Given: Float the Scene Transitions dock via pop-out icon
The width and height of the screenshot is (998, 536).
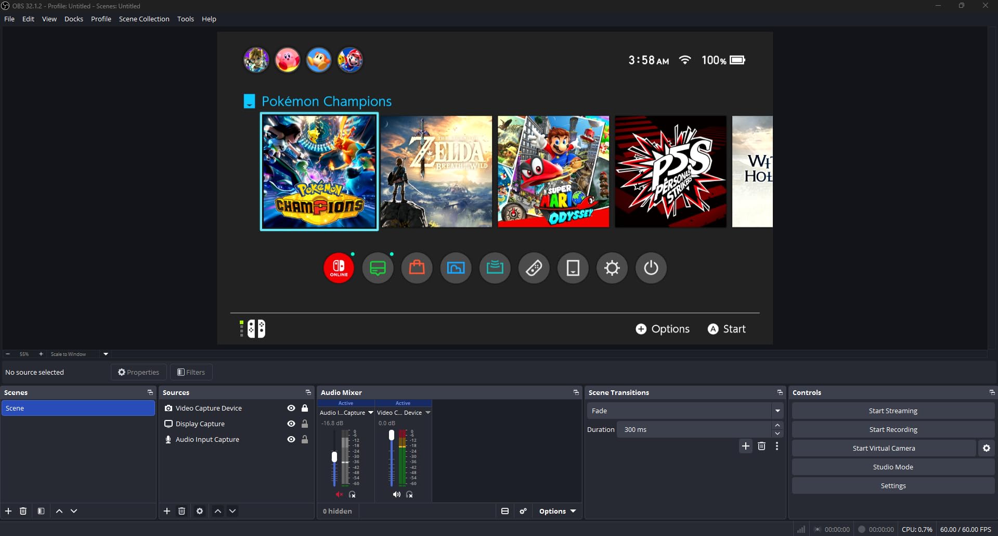Looking at the screenshot, I should coord(780,392).
